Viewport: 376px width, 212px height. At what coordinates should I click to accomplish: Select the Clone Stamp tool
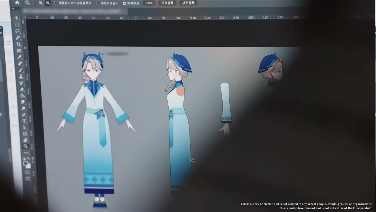[x=21, y=76]
